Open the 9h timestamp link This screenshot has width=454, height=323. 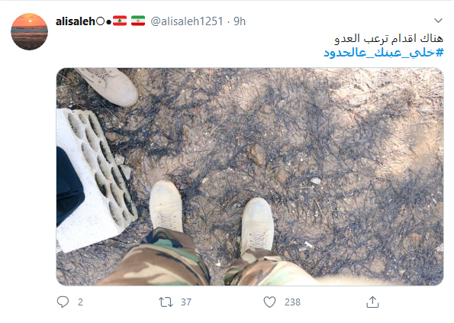[240, 21]
